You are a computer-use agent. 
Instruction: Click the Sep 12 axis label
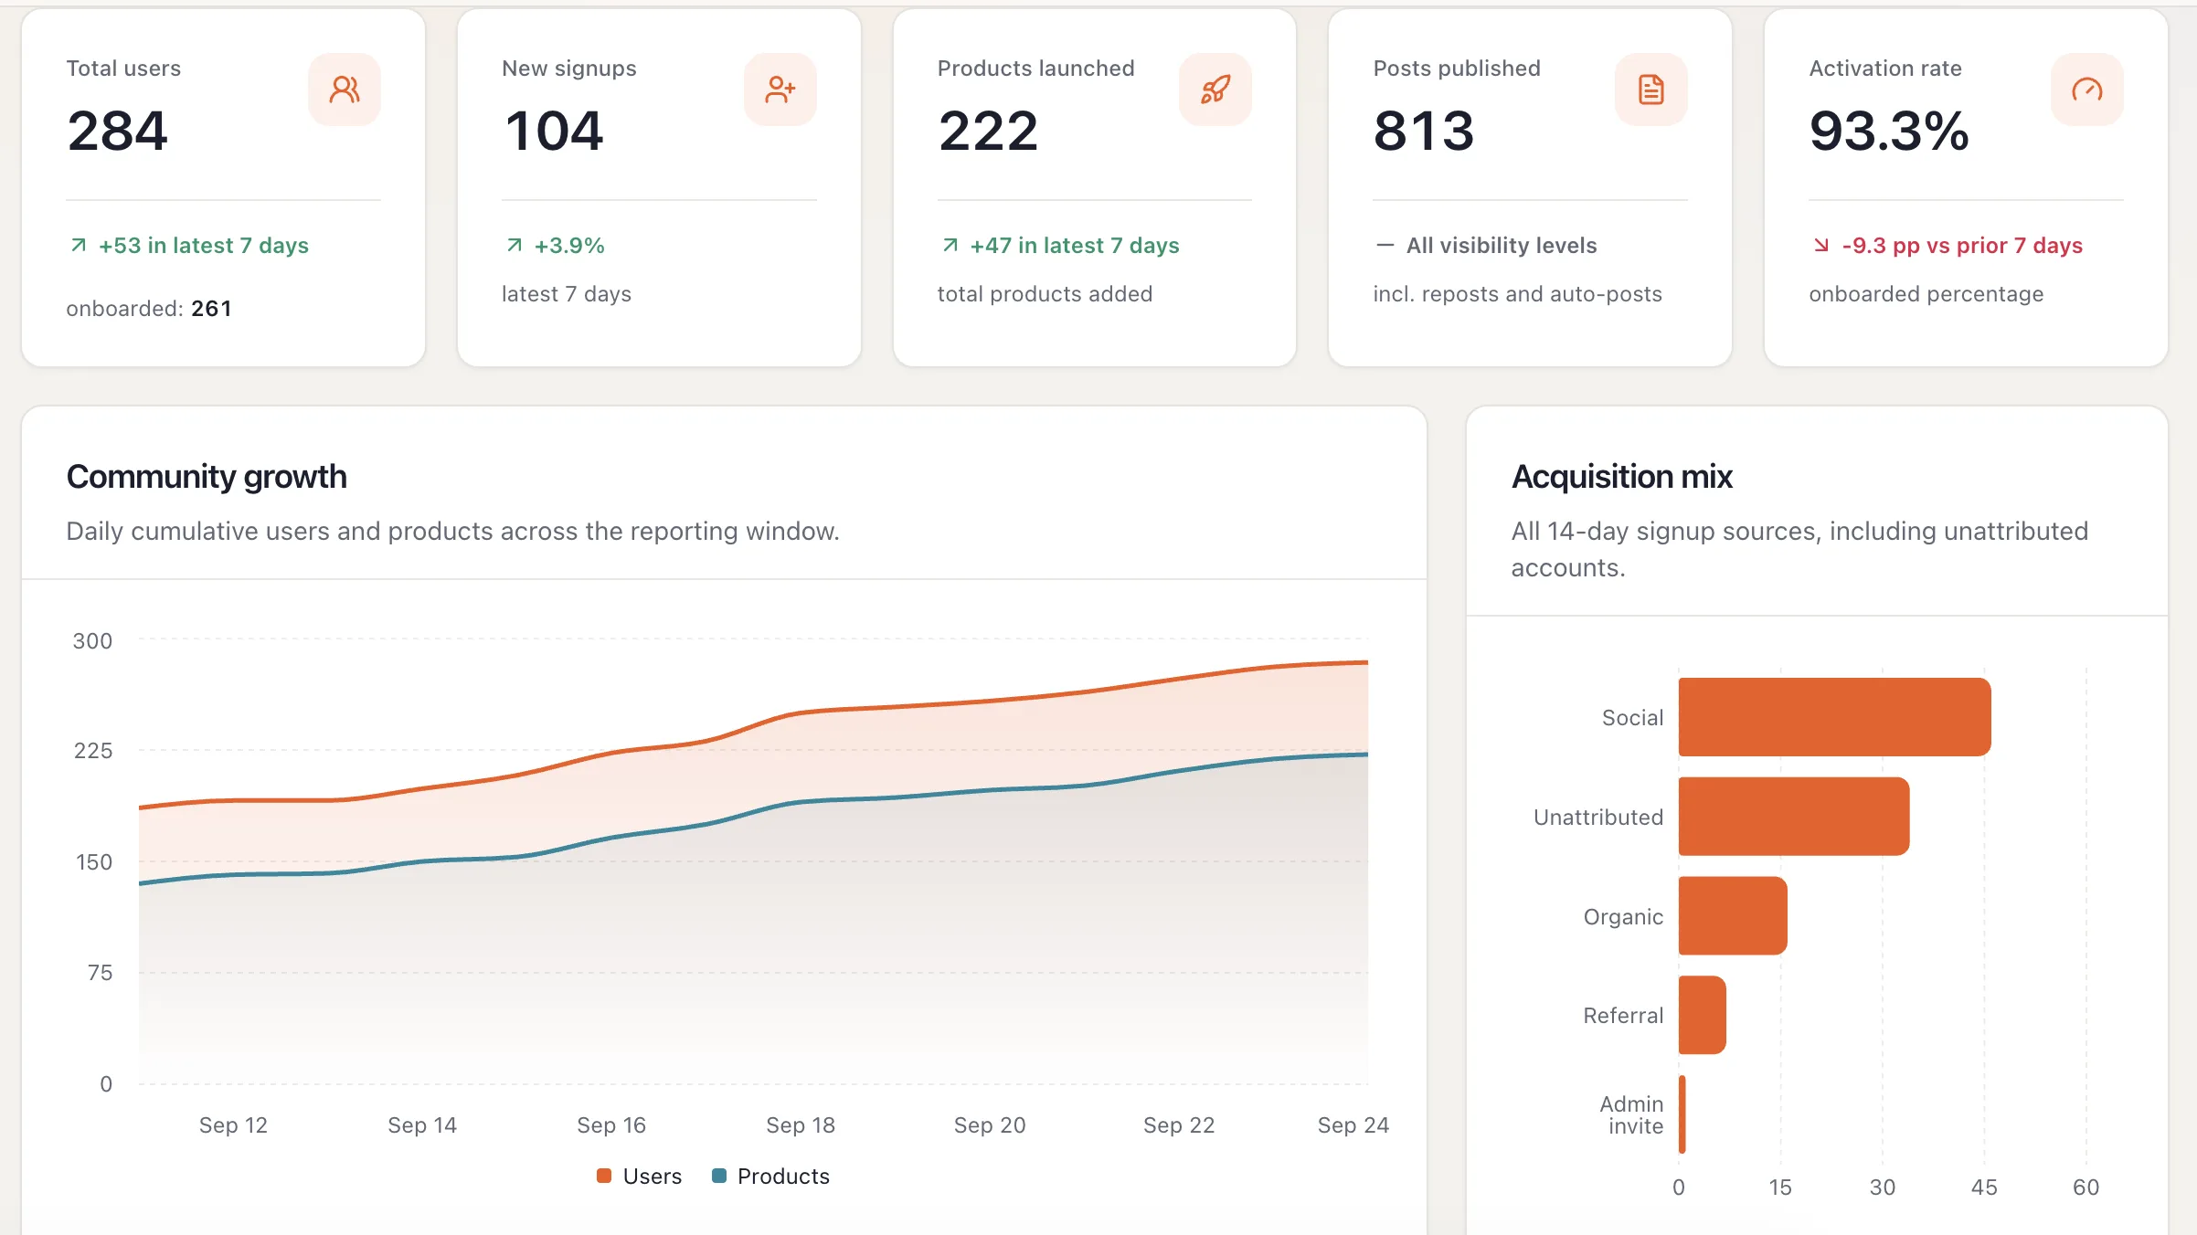click(233, 1125)
